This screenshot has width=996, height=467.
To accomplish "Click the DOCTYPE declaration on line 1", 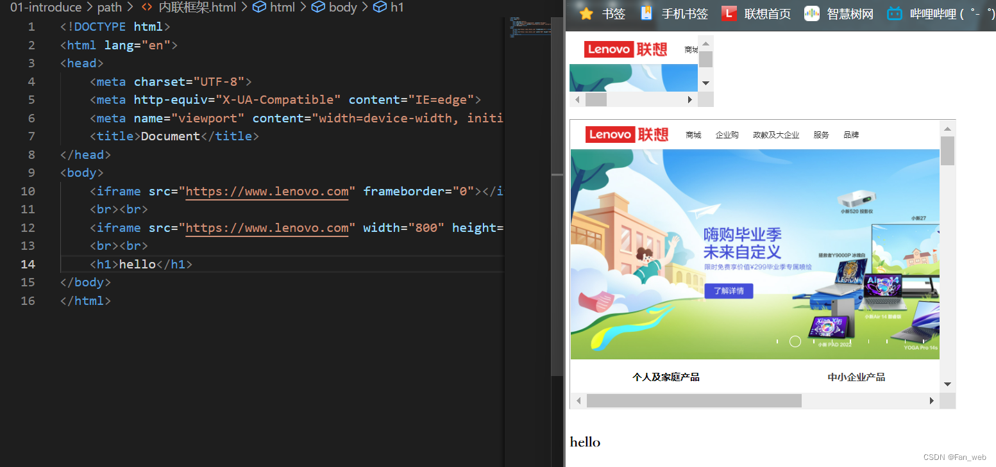I will (x=115, y=26).
